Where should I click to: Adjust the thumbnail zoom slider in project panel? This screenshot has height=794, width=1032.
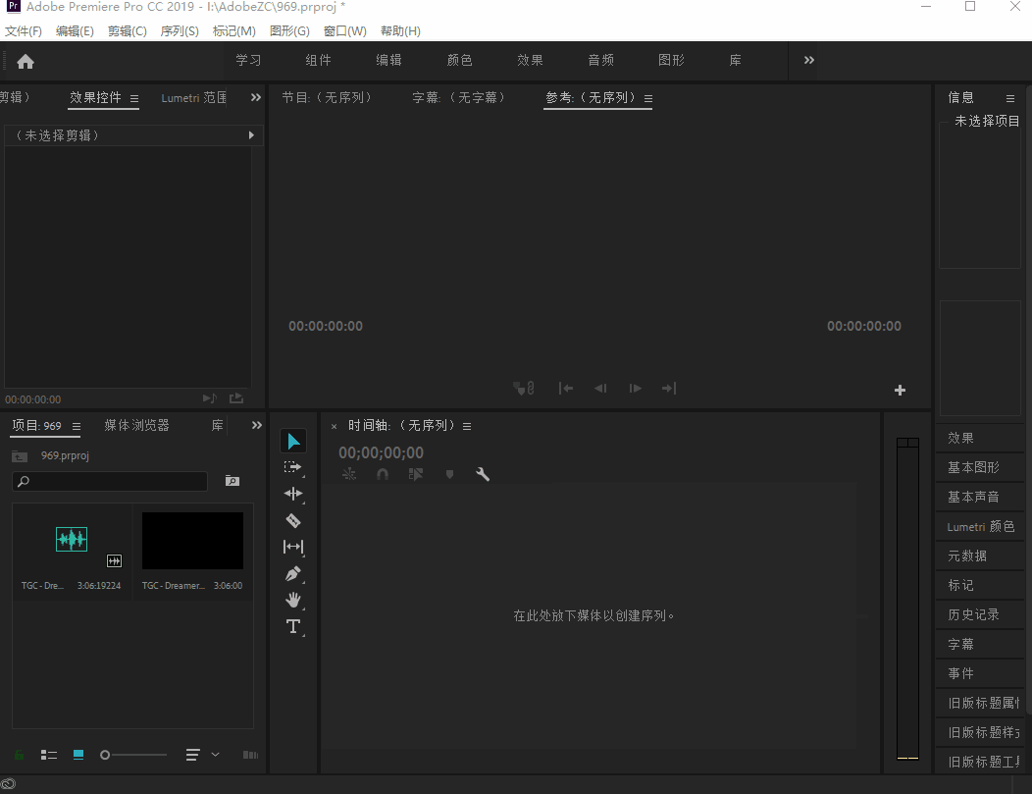(106, 755)
